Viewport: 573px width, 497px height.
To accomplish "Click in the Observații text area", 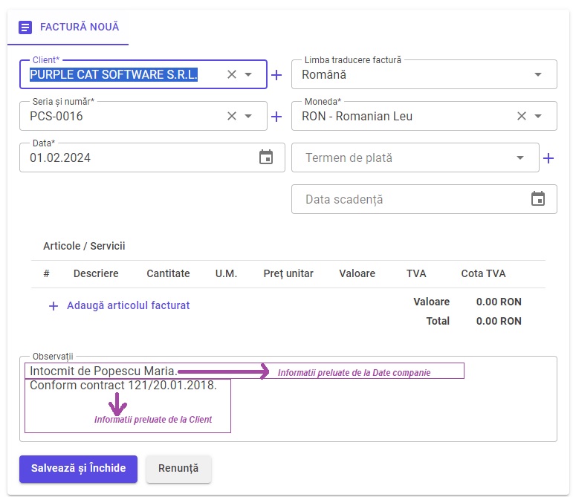I will (x=288, y=399).
